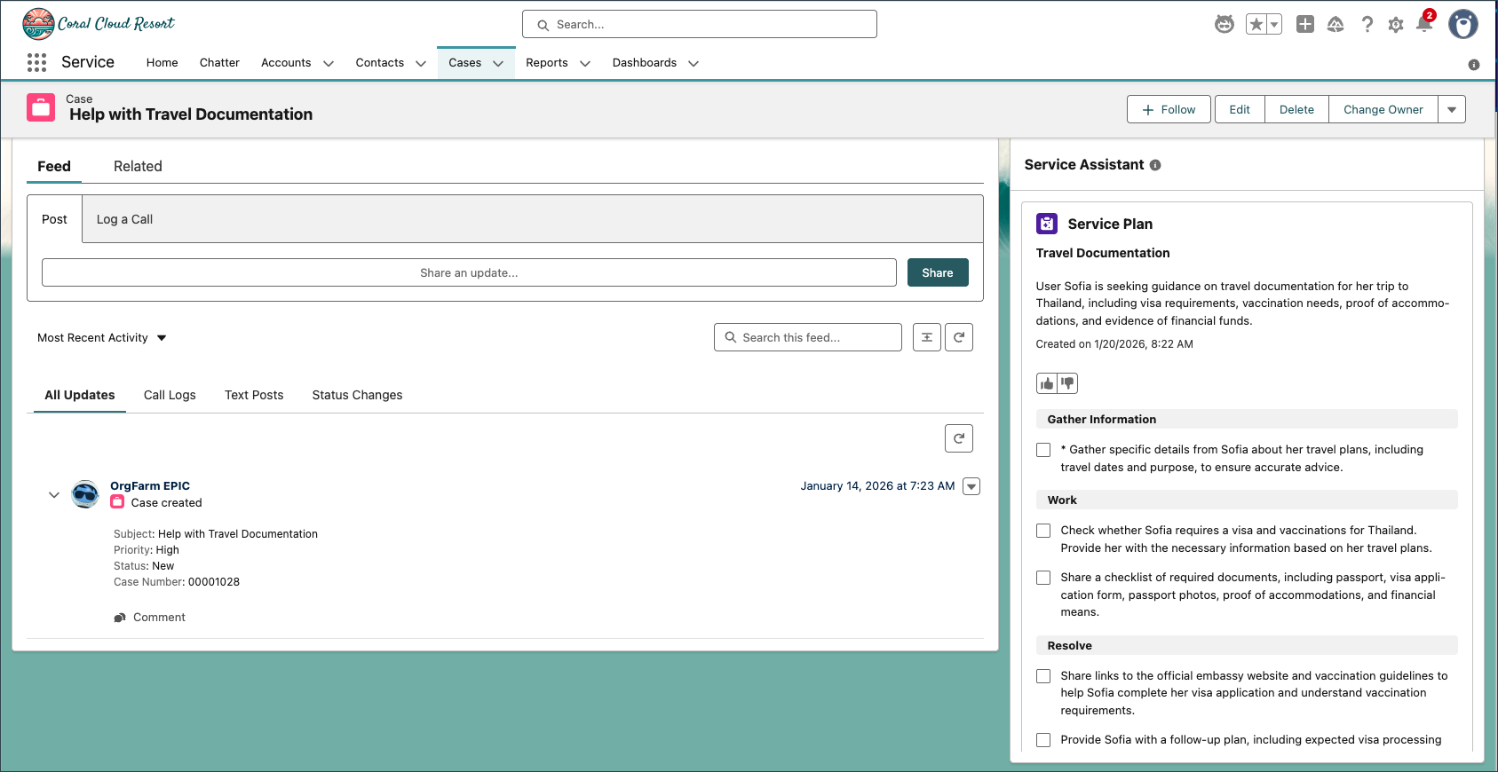The width and height of the screenshot is (1498, 772).
Task: Open the Setup gear icon
Action: (1396, 25)
